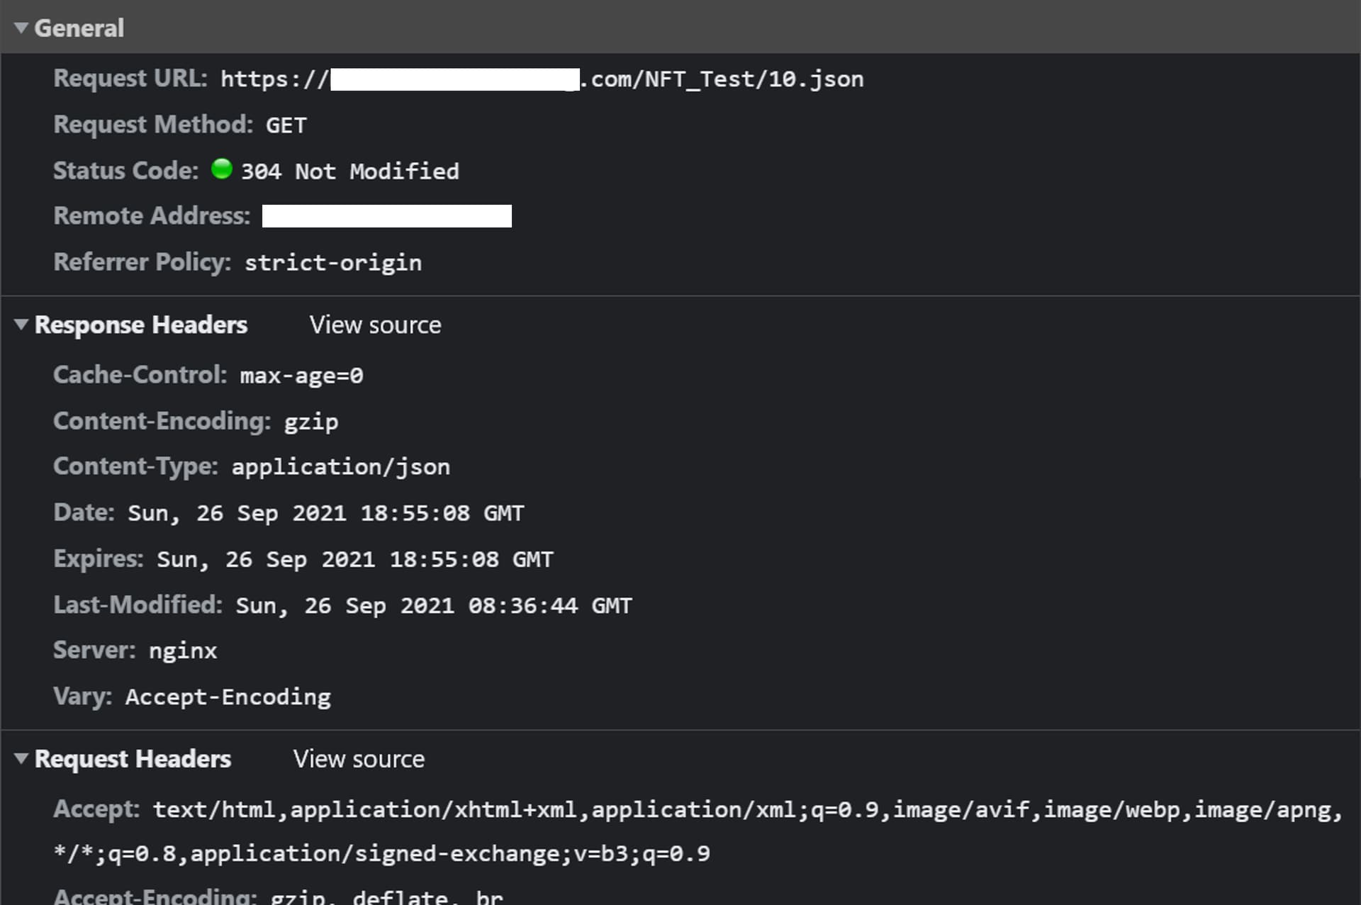Click the Server nginx value
The width and height of the screenshot is (1361, 905).
(x=183, y=651)
